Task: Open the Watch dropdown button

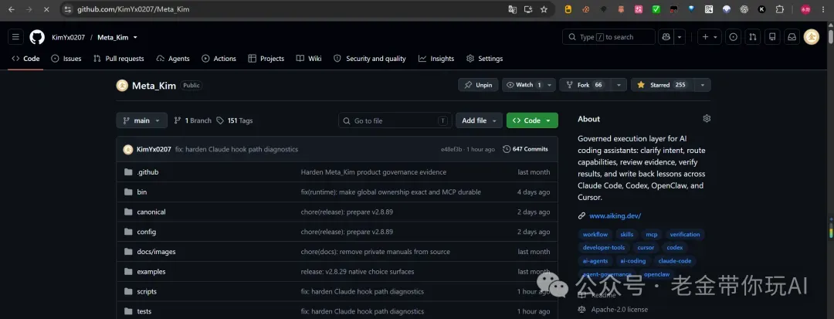Action: click(529, 85)
